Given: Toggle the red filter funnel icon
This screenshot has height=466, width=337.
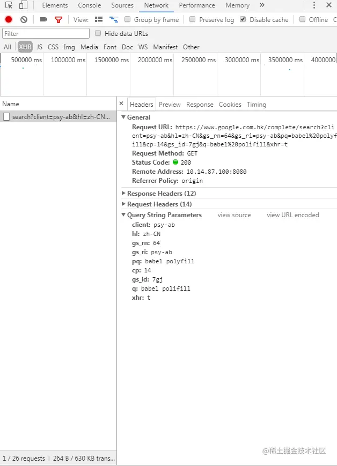Looking at the screenshot, I should point(58,20).
